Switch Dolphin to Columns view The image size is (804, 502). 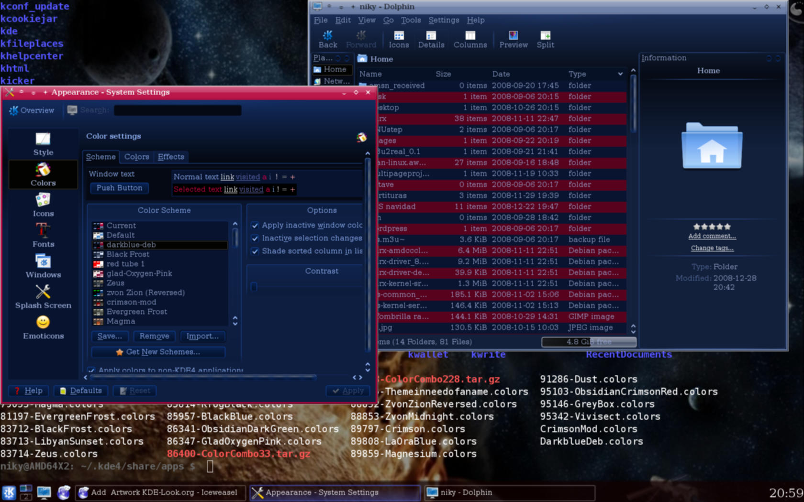(470, 39)
